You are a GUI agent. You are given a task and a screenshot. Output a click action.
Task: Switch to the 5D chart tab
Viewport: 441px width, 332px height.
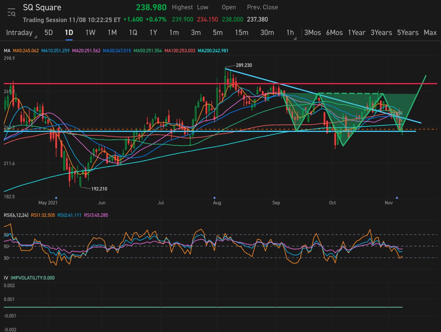pyautogui.click(x=49, y=33)
